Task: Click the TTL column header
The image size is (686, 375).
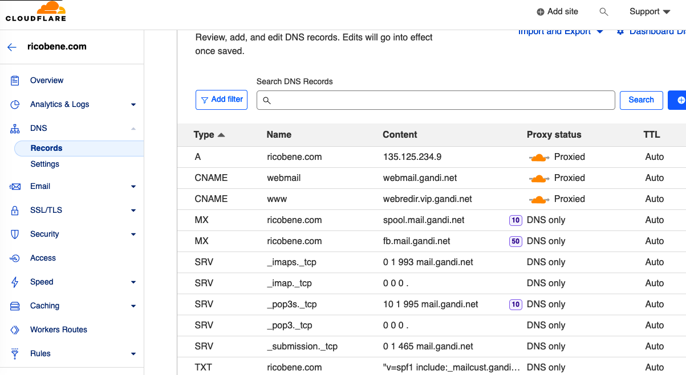Action: click(652, 135)
